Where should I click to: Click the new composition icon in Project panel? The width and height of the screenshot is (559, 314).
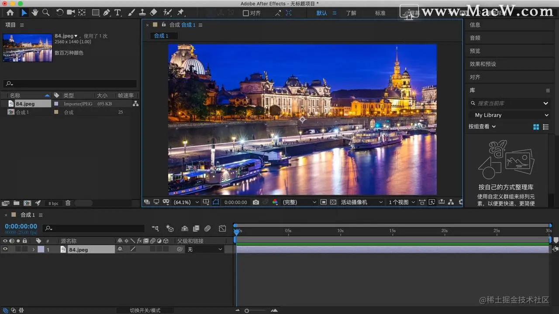click(27, 203)
